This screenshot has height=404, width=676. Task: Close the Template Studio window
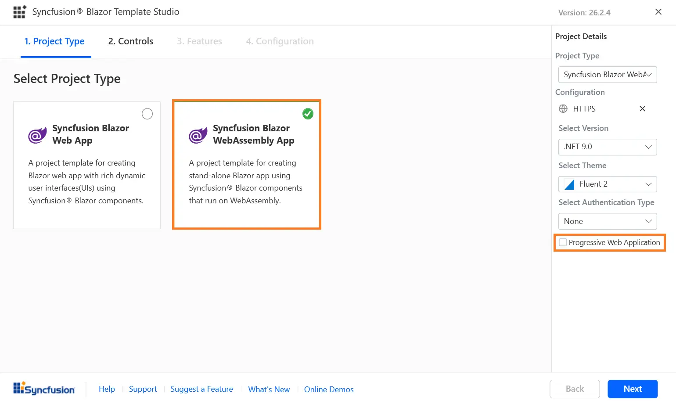point(658,12)
